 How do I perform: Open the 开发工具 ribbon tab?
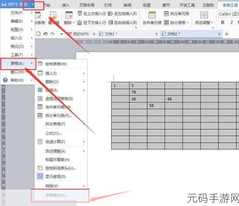pos(187,5)
